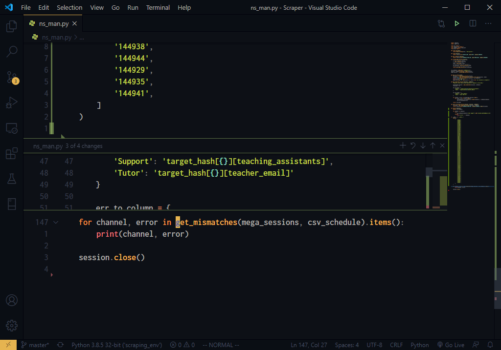Change file encoding UTF-8
The height and width of the screenshot is (350, 501).
point(374,345)
